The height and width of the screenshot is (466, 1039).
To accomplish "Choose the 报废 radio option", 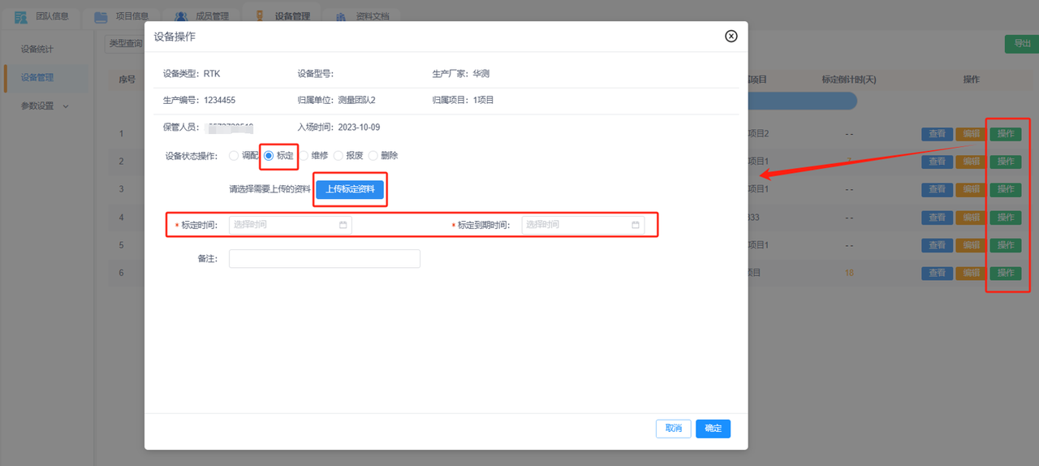I will click(338, 156).
